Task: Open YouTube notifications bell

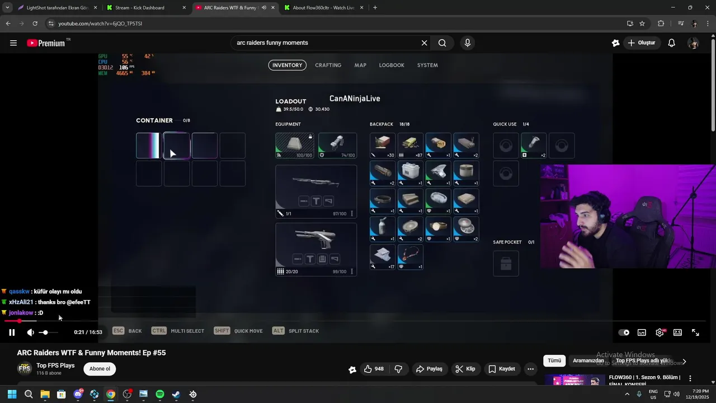Action: (x=672, y=43)
